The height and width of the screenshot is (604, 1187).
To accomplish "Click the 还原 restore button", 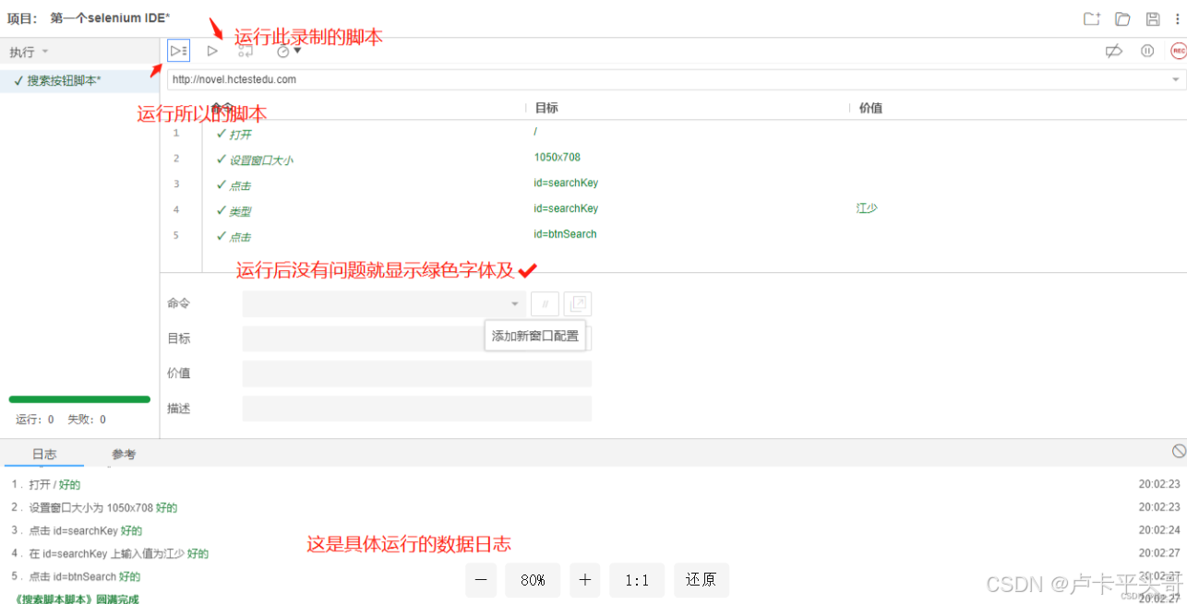I will pyautogui.click(x=701, y=580).
